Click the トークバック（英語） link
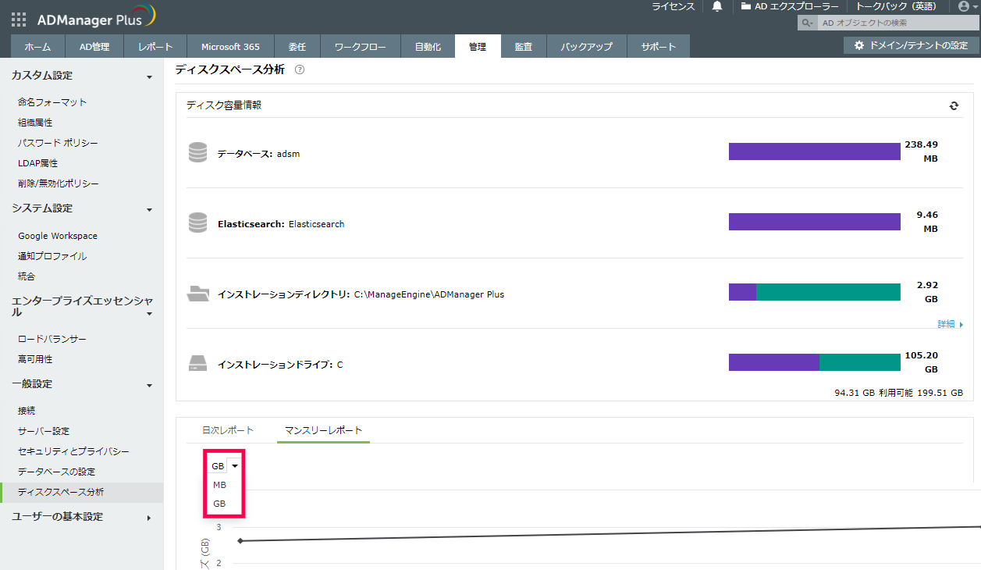 coord(896,6)
